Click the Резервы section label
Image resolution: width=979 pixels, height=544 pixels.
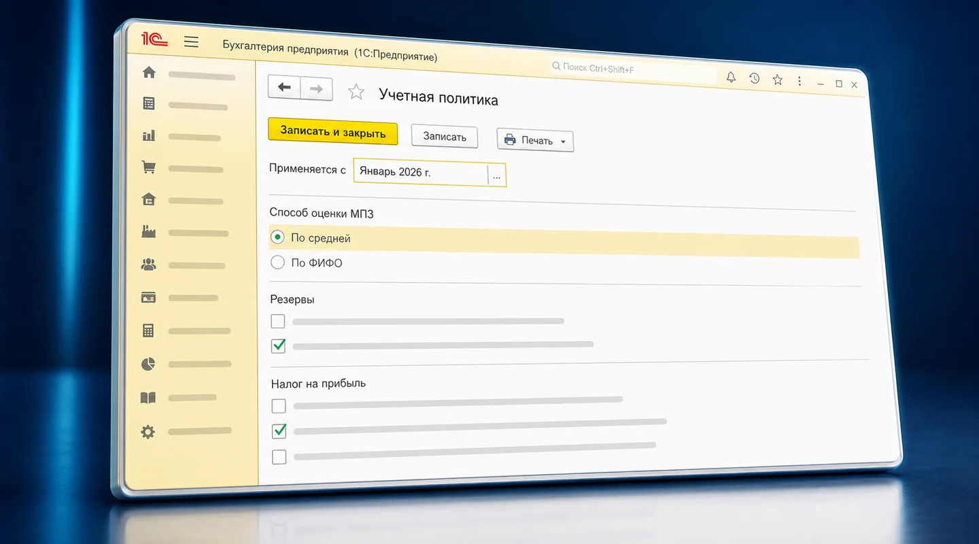pyautogui.click(x=292, y=299)
